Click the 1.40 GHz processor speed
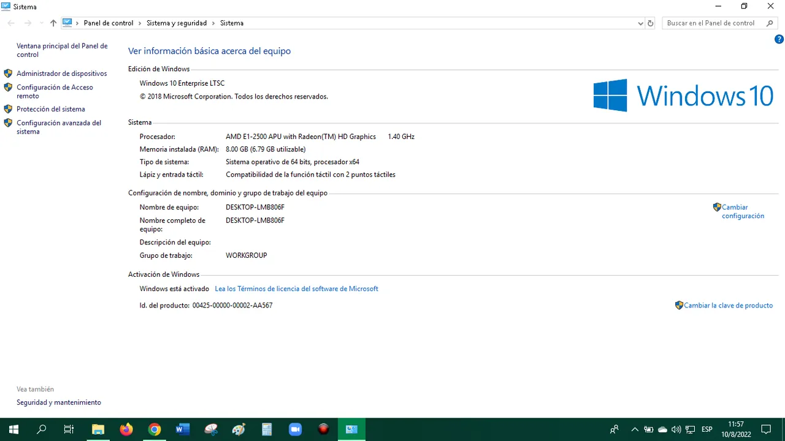This screenshot has width=785, height=441. [x=401, y=137]
